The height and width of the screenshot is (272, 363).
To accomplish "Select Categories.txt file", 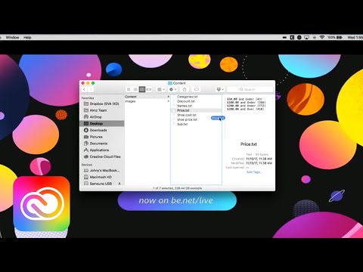I will tap(187, 97).
